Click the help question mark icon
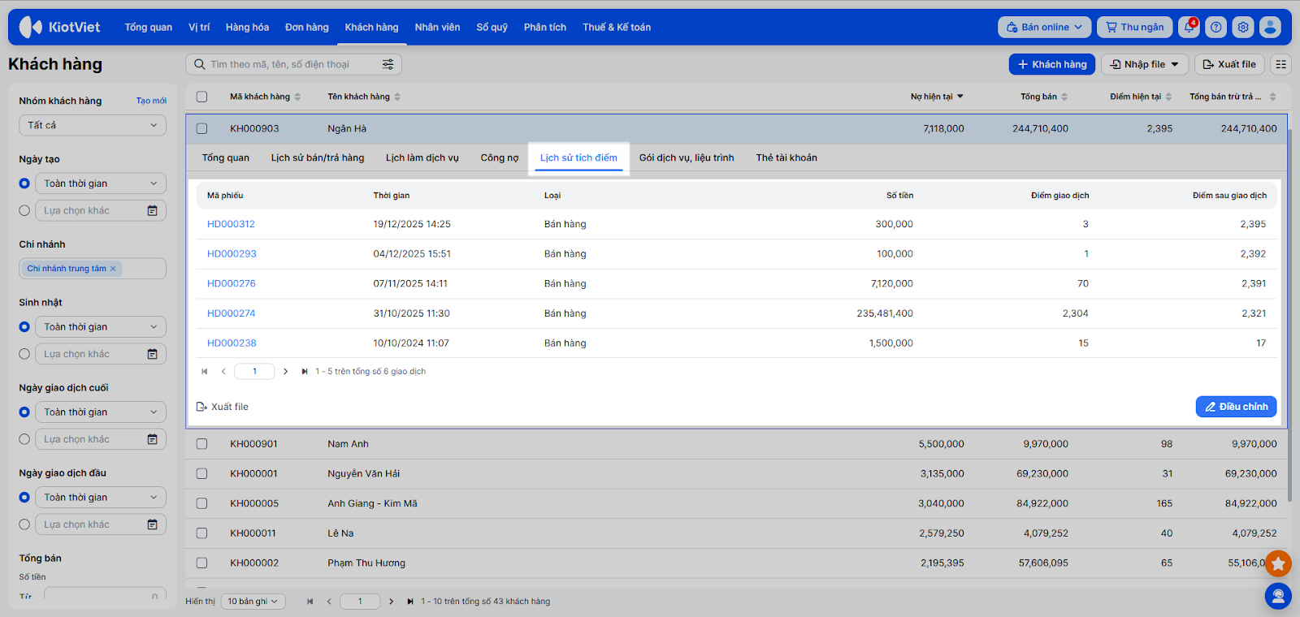 tap(1215, 28)
